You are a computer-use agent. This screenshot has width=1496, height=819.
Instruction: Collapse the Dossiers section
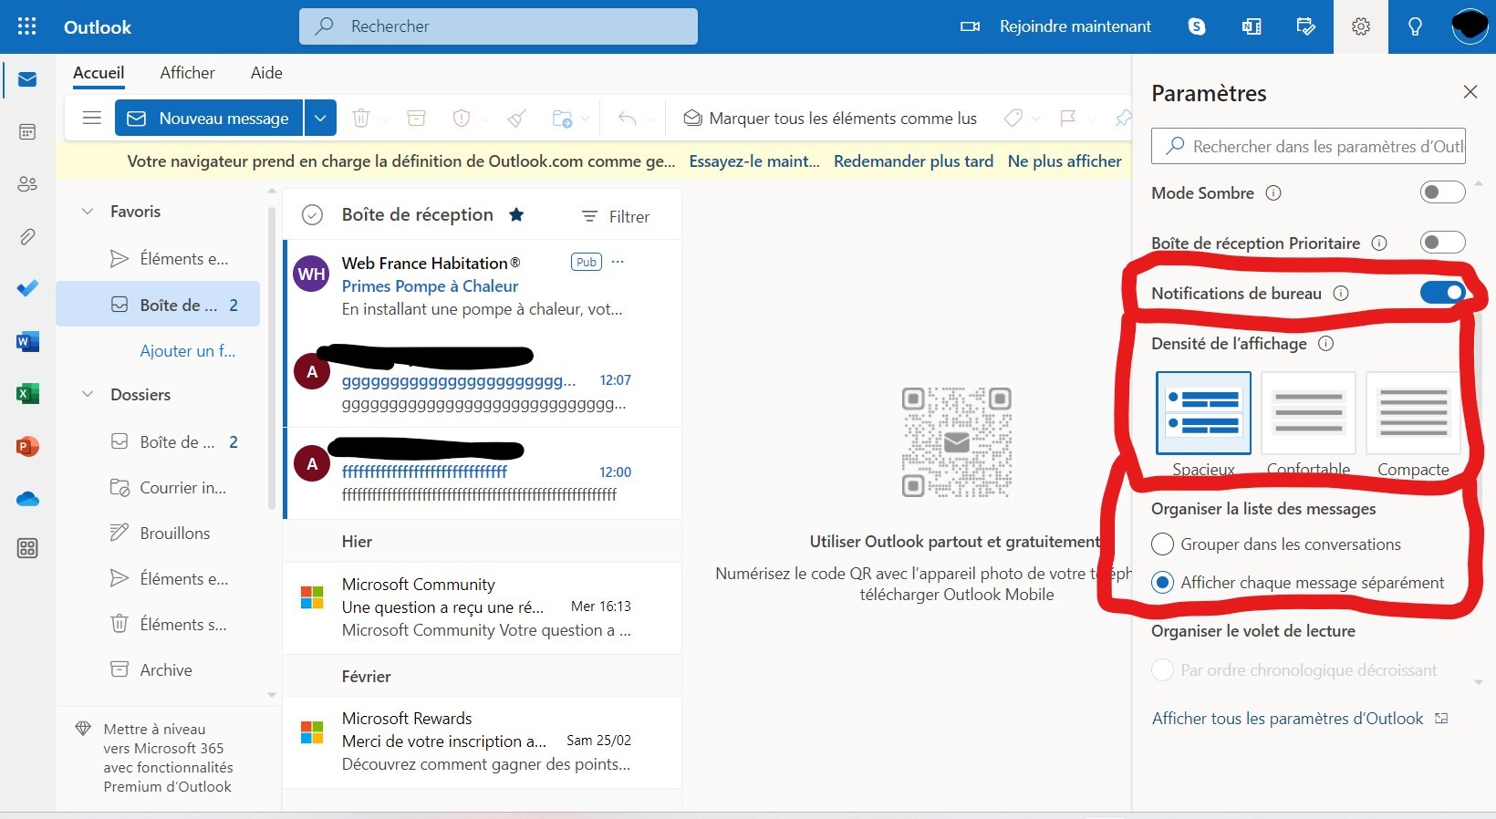tap(88, 395)
